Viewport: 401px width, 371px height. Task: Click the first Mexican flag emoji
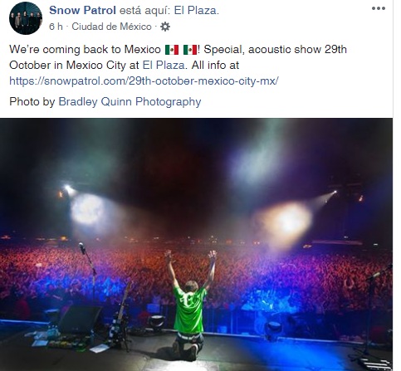point(172,50)
